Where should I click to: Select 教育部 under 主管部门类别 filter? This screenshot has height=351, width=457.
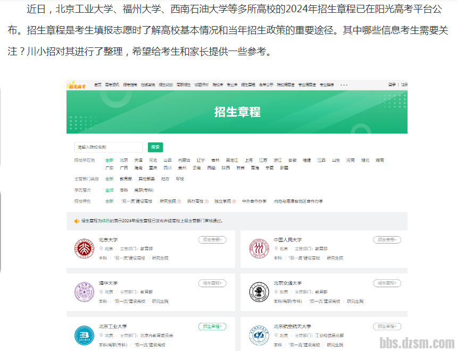(x=126, y=179)
